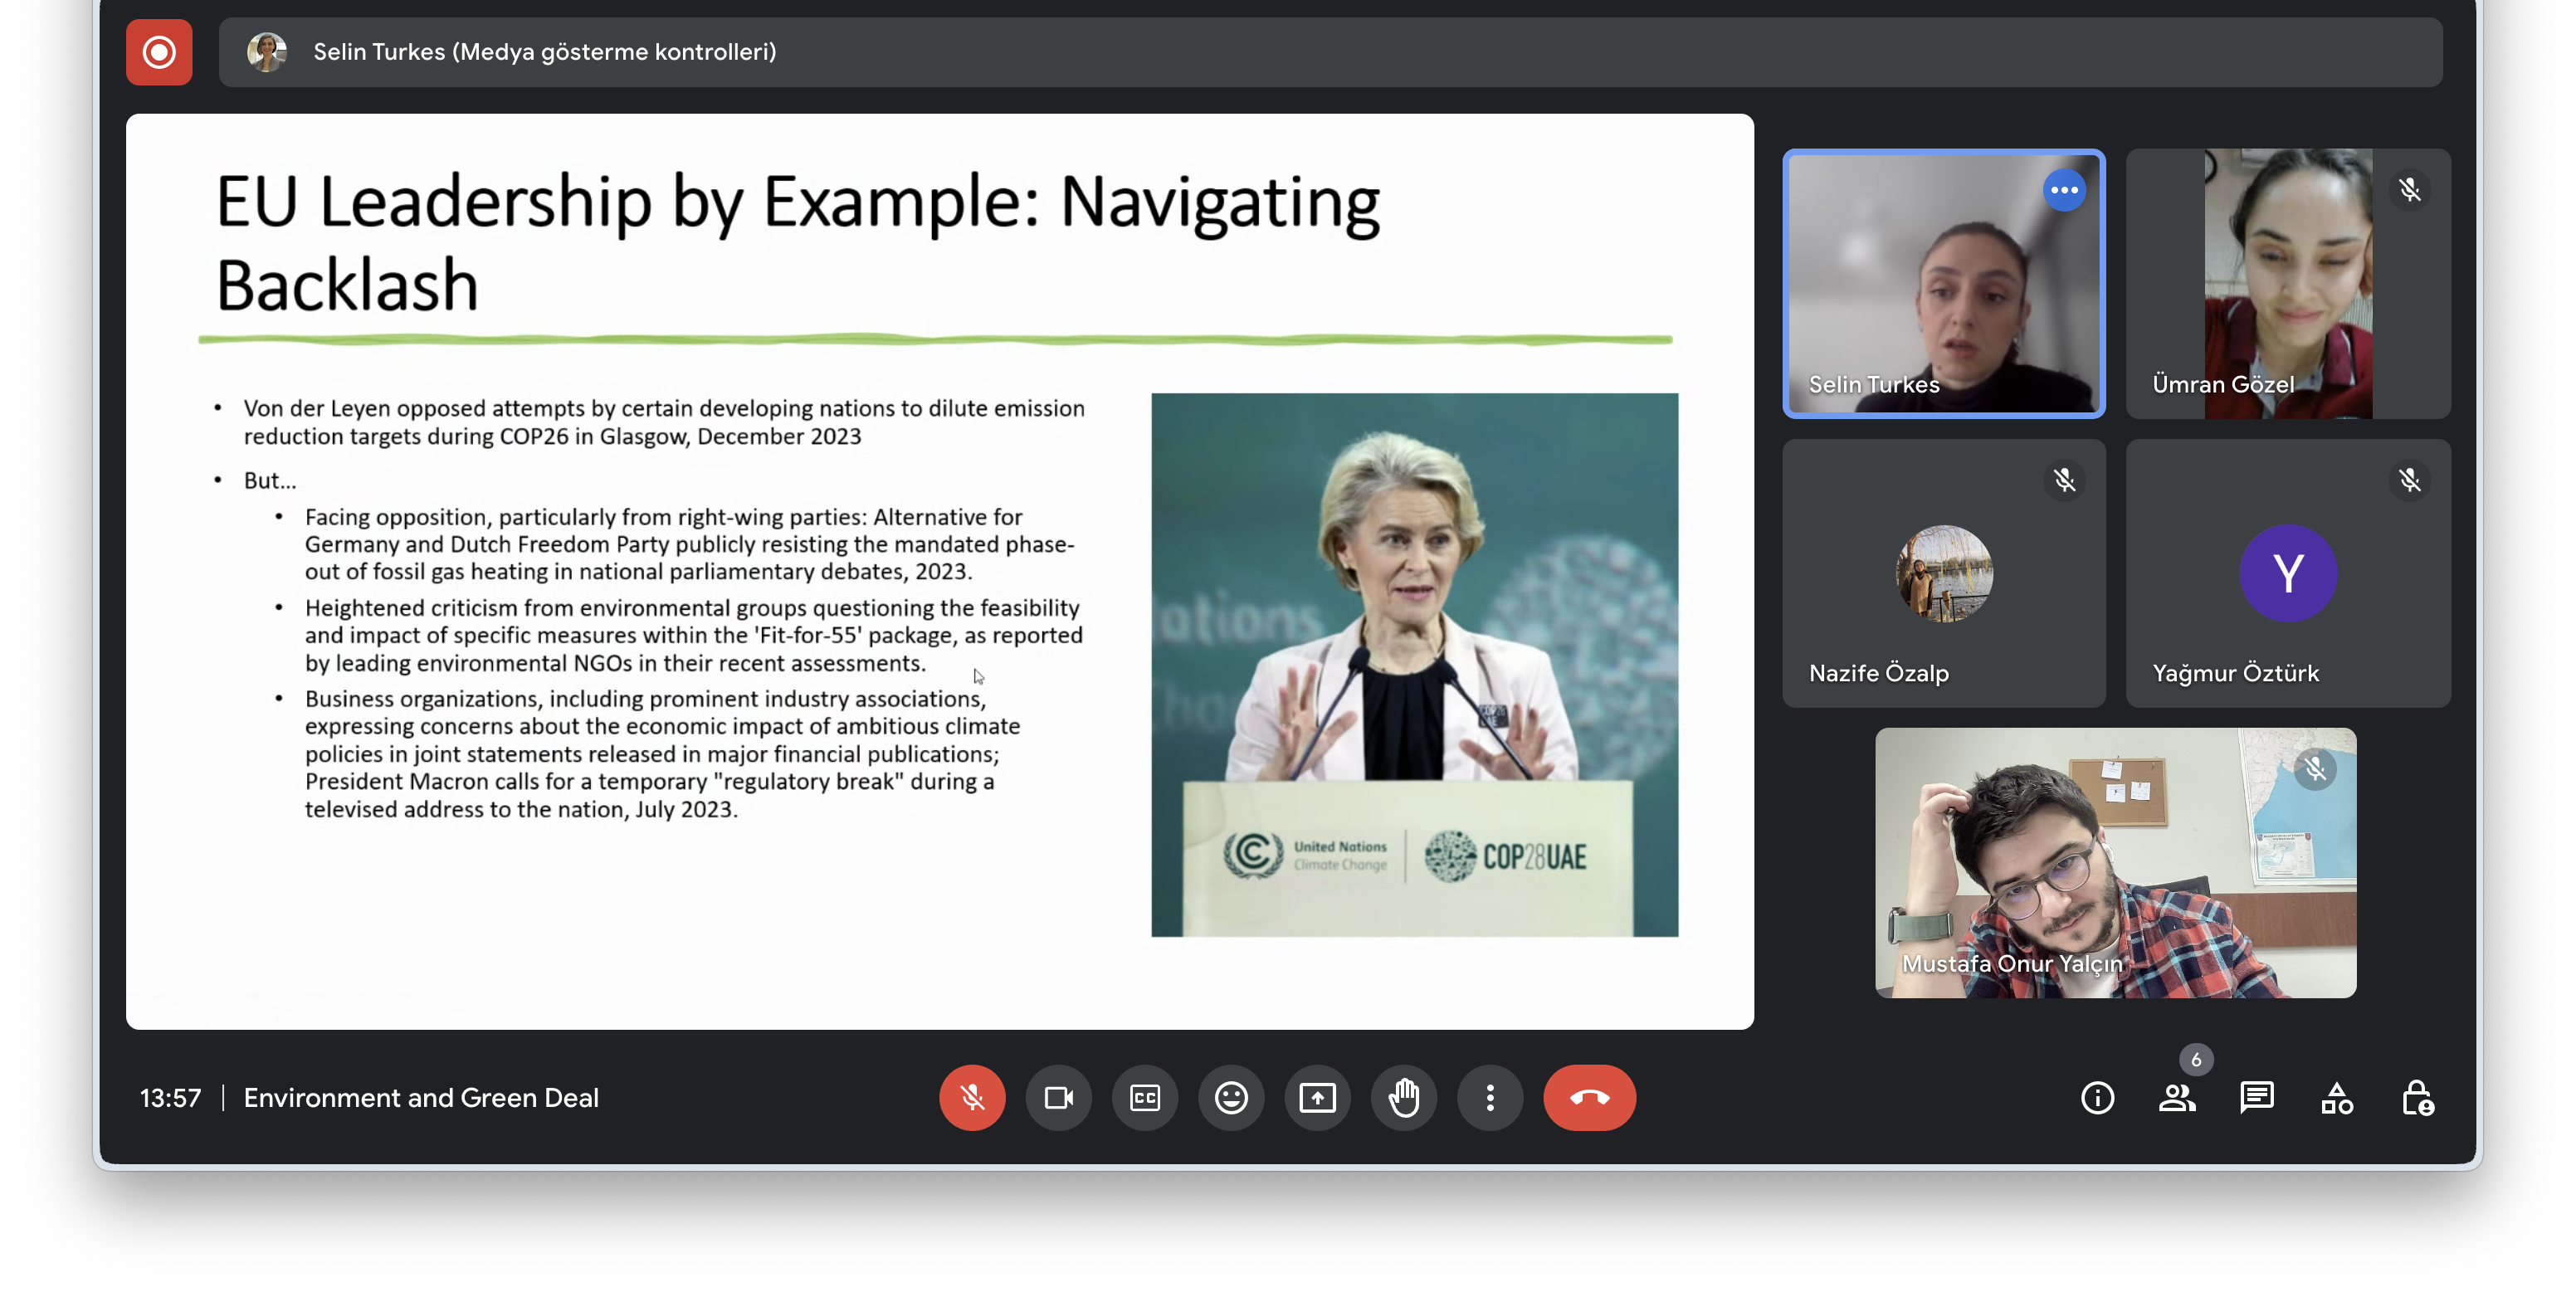Click Yağmur Öztürk purple avatar

coord(2288,573)
